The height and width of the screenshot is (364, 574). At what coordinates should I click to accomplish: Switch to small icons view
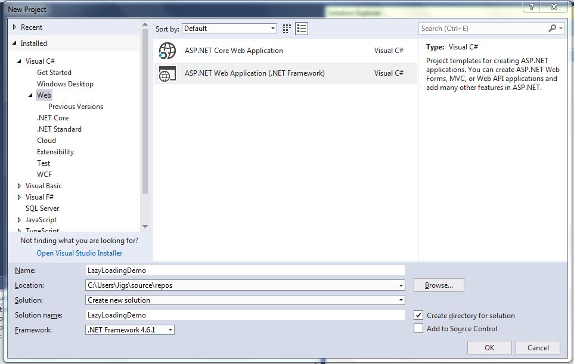(287, 29)
